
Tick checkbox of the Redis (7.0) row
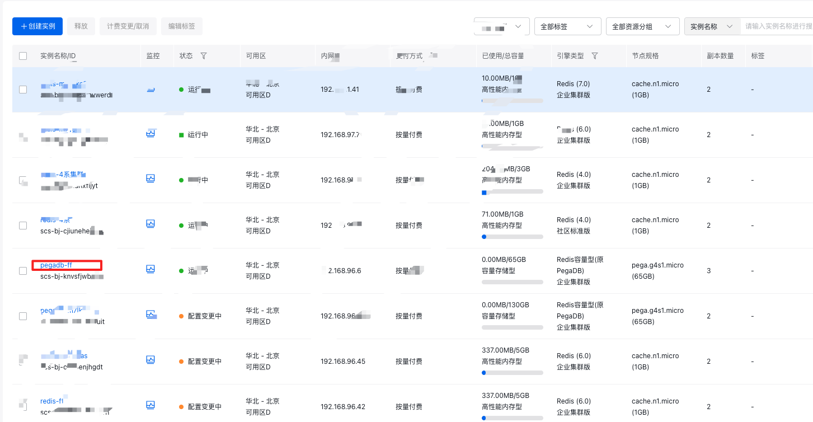click(x=23, y=90)
